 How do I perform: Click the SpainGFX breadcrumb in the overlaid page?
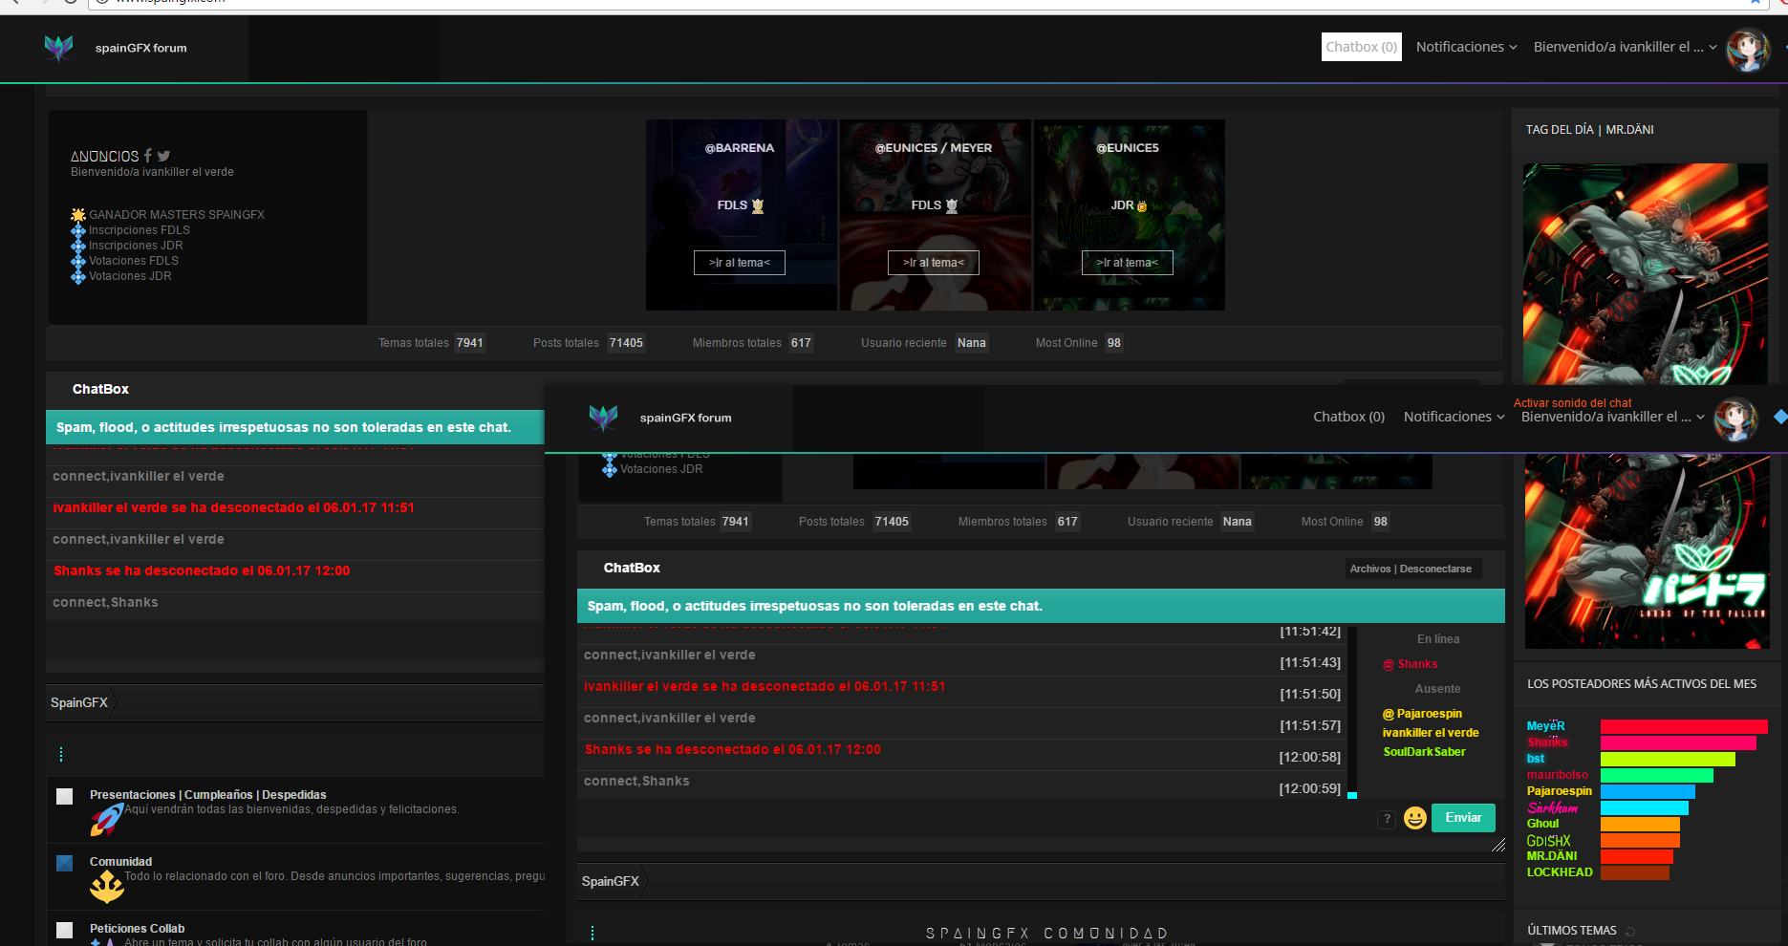tap(611, 881)
